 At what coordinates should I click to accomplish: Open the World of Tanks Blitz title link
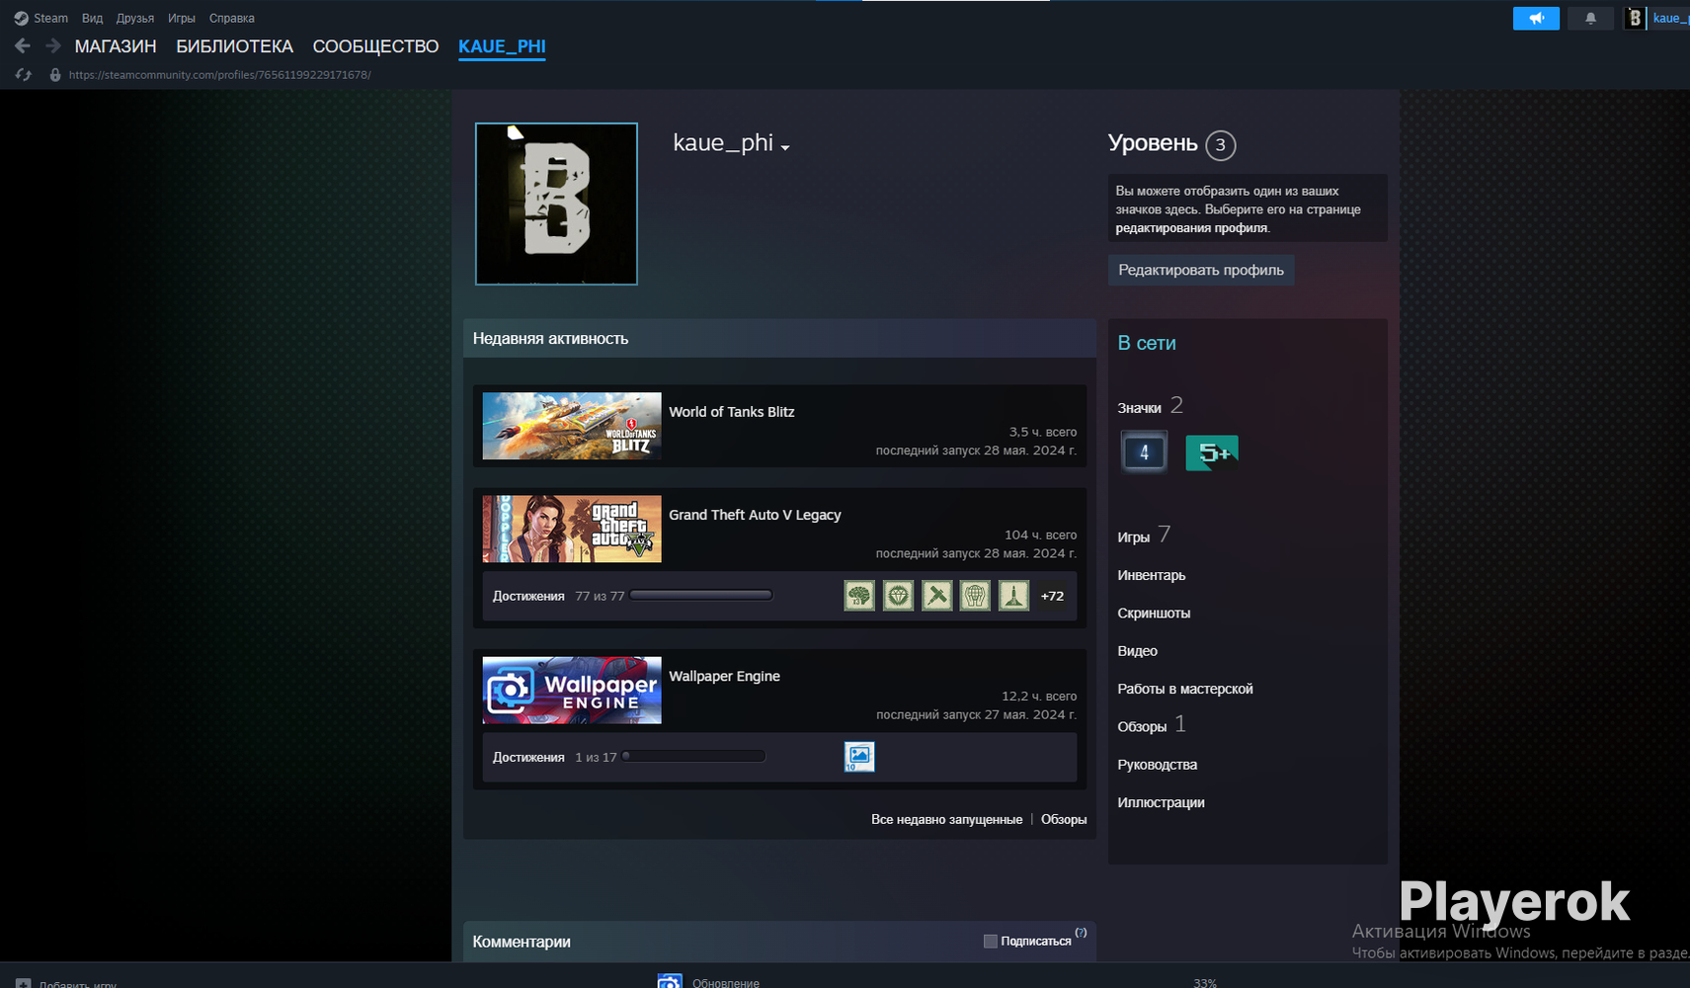click(732, 412)
